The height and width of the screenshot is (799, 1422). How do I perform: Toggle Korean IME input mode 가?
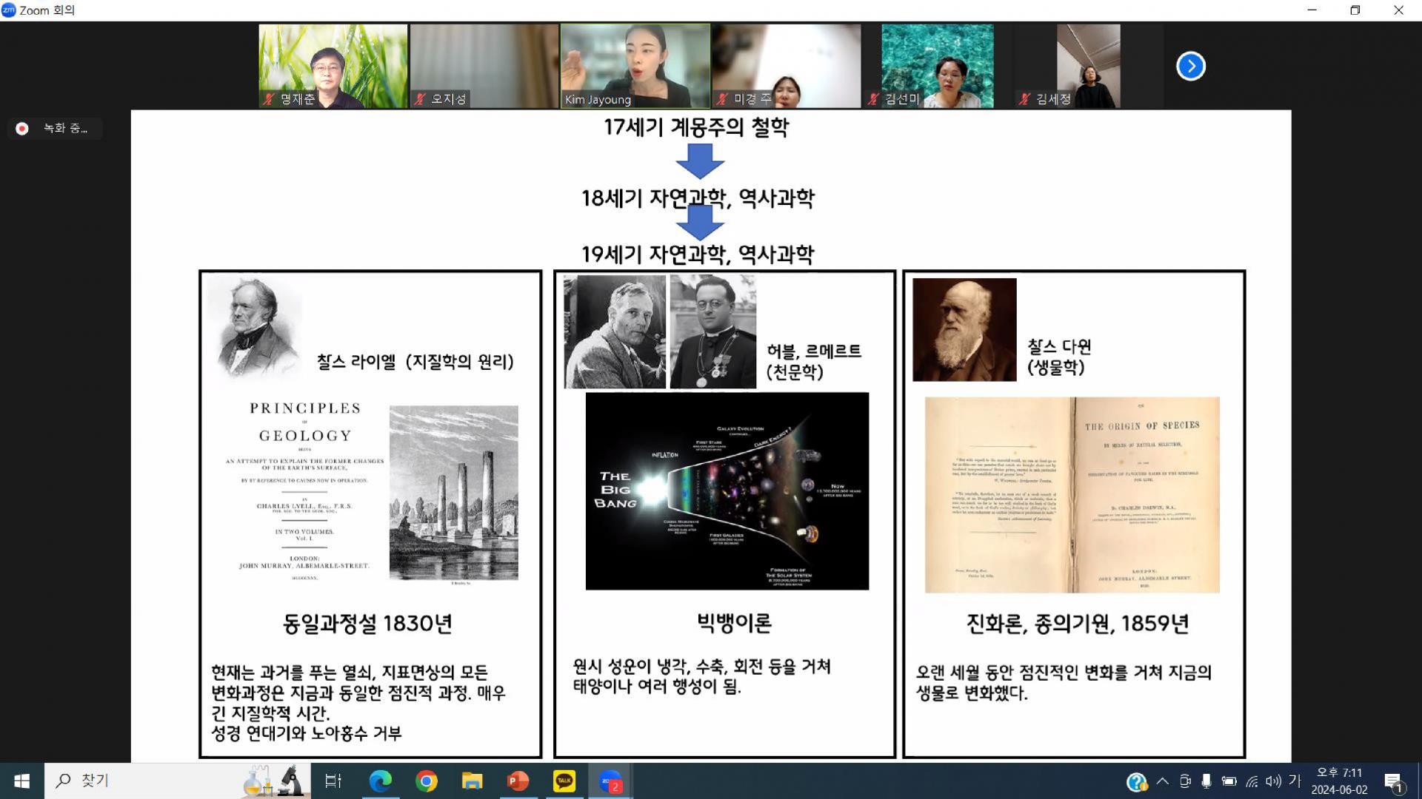tap(1295, 781)
